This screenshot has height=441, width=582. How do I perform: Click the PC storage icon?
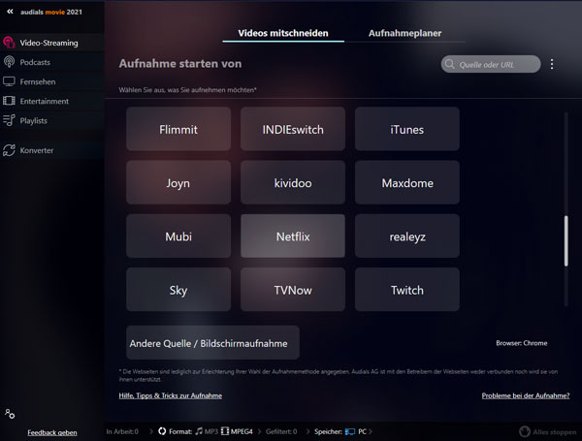click(x=350, y=431)
